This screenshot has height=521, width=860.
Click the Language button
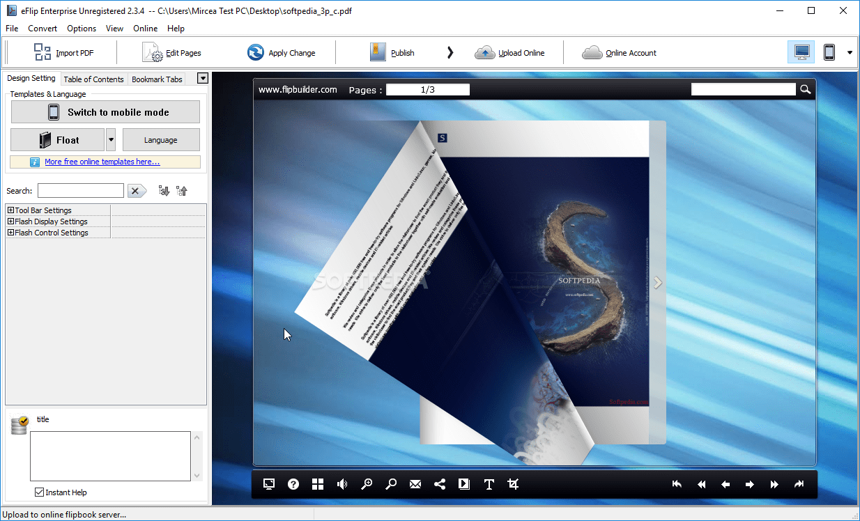coord(161,140)
